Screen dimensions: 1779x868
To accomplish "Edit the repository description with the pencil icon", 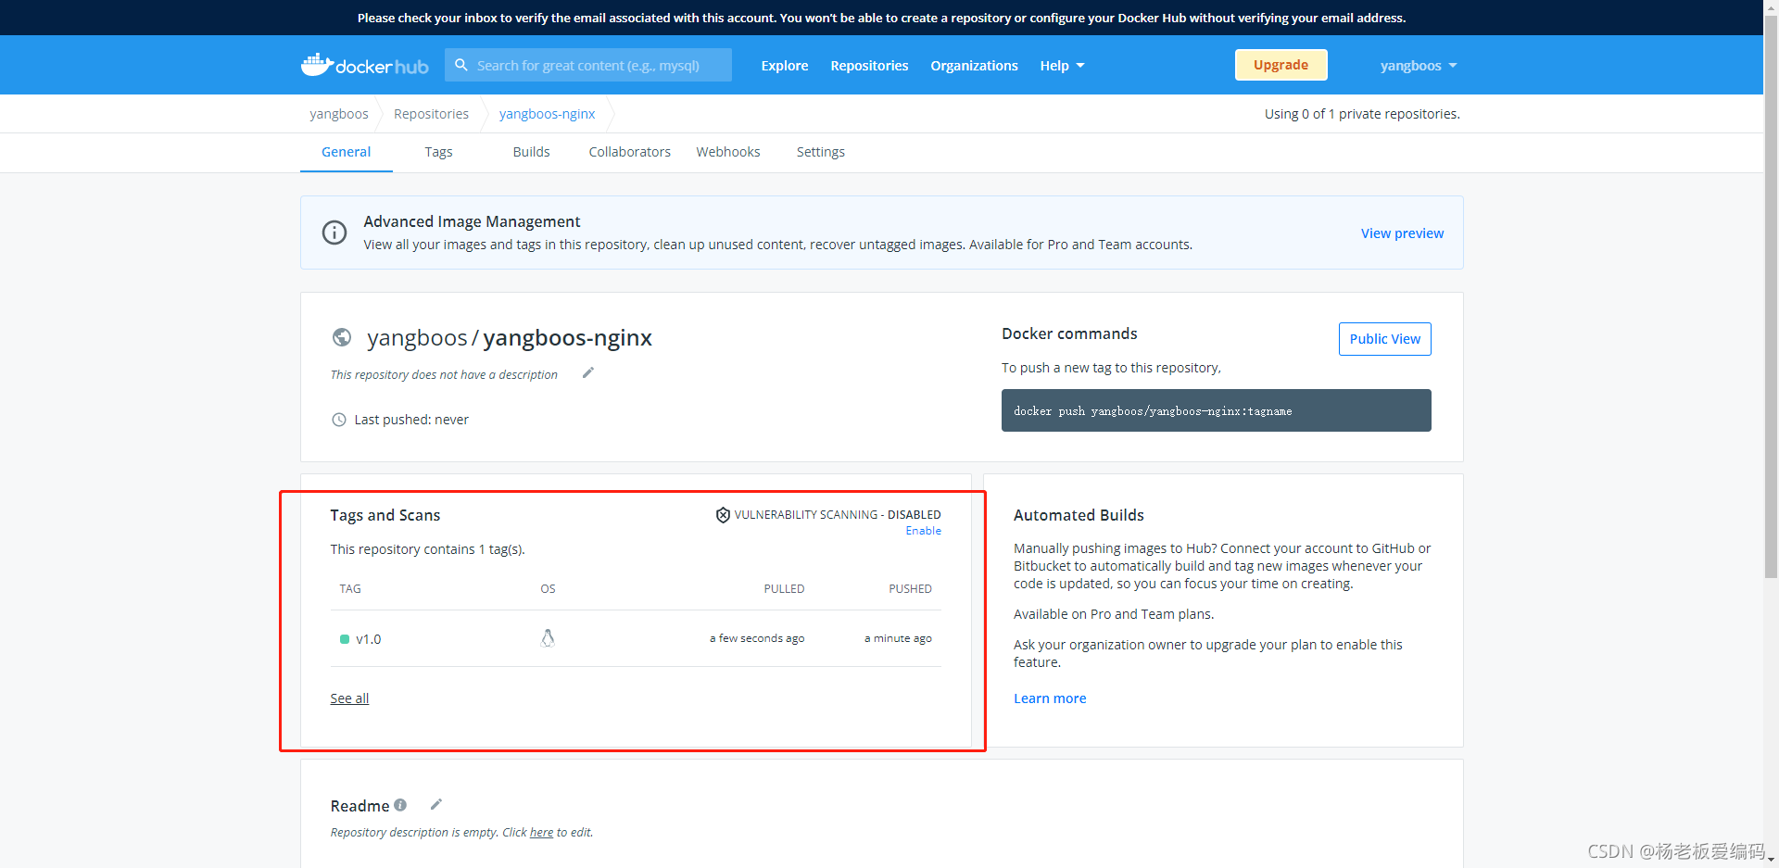I will coord(587,373).
